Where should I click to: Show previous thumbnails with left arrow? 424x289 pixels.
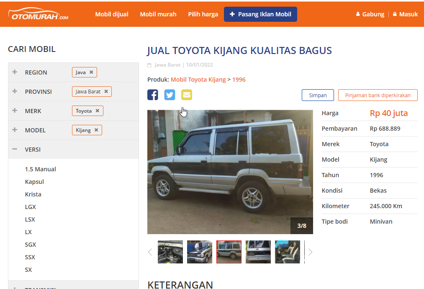pos(150,252)
